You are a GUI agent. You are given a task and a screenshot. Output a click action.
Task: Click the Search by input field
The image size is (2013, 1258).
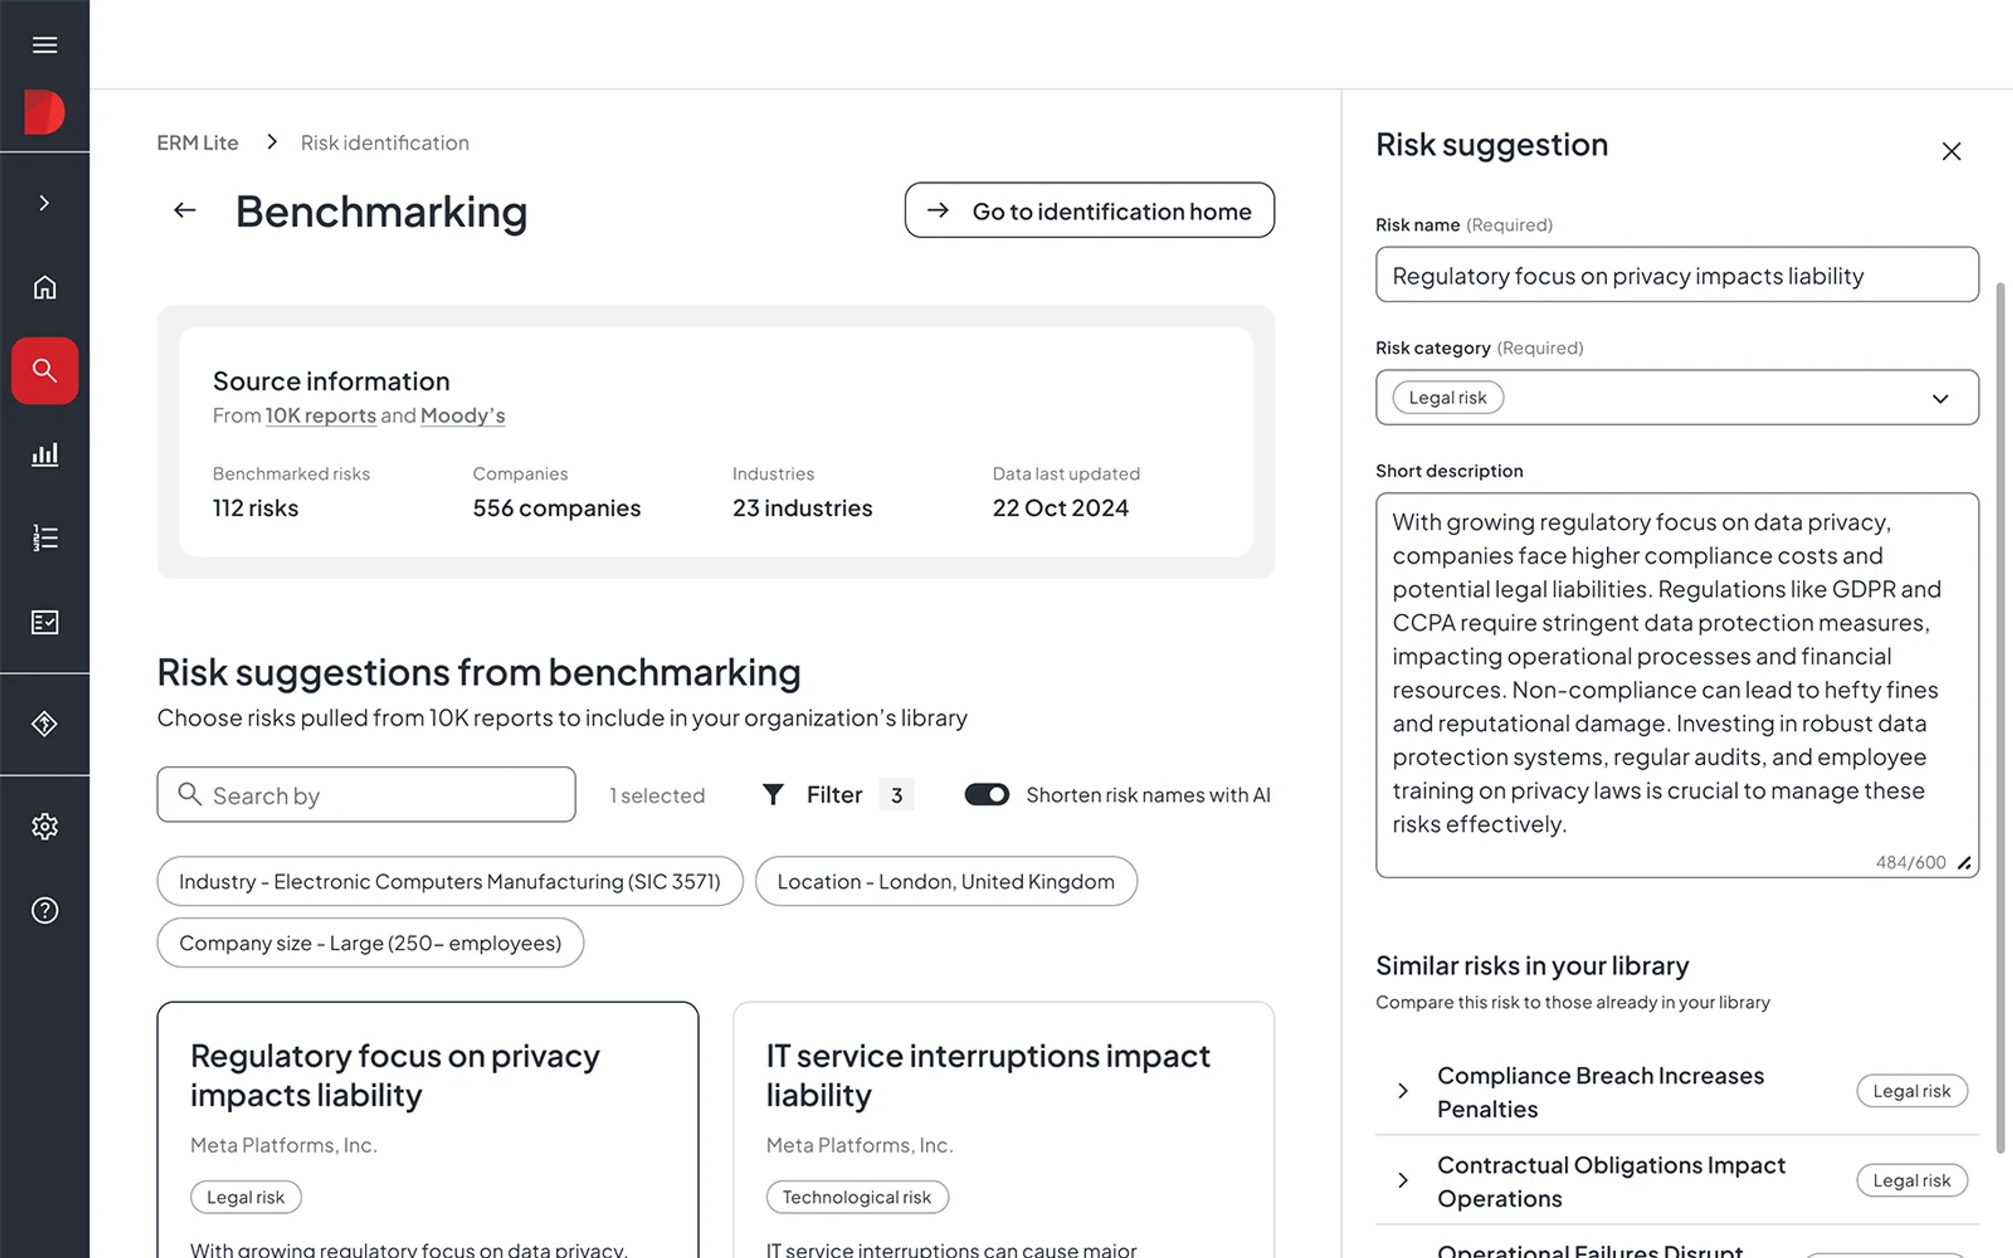[366, 795]
